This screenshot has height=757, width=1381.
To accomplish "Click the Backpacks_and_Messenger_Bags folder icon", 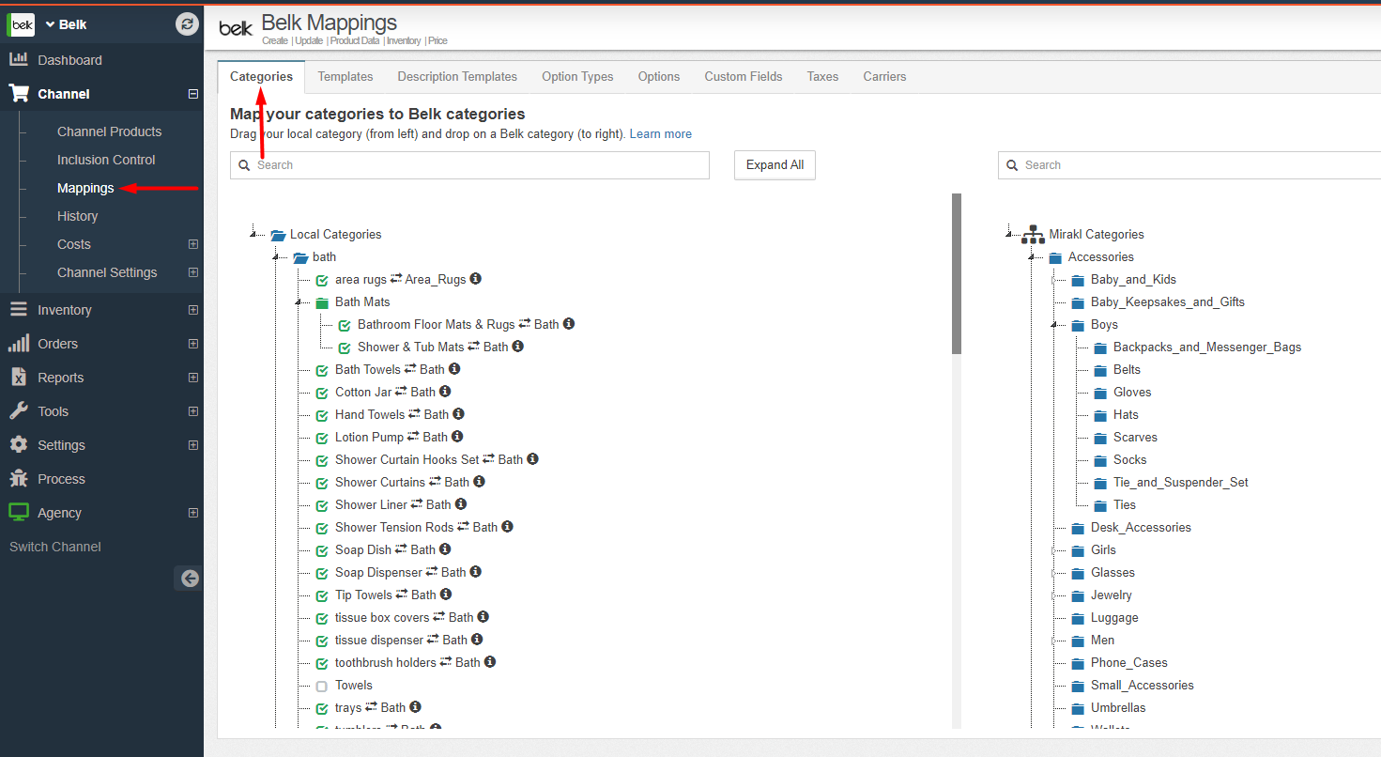I will point(1101,348).
